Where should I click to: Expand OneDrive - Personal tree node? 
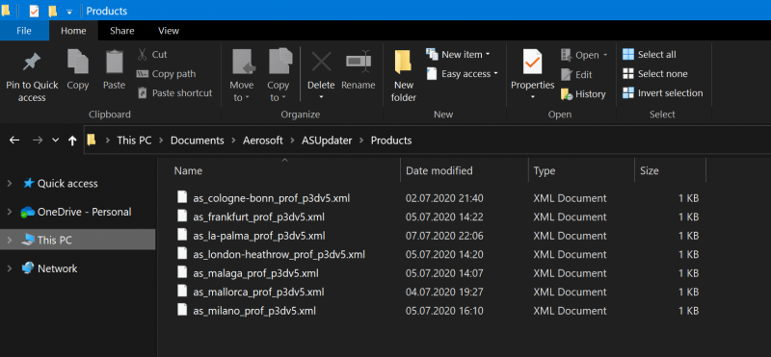click(10, 212)
